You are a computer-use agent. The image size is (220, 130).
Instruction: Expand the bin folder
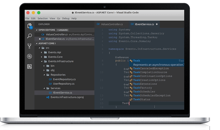point(44,66)
